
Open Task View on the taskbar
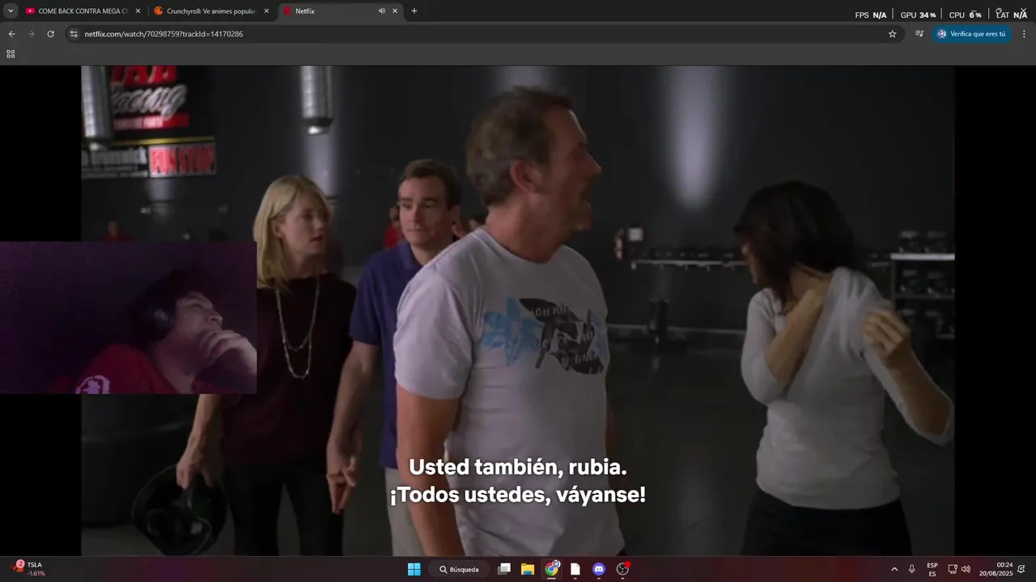click(x=504, y=569)
